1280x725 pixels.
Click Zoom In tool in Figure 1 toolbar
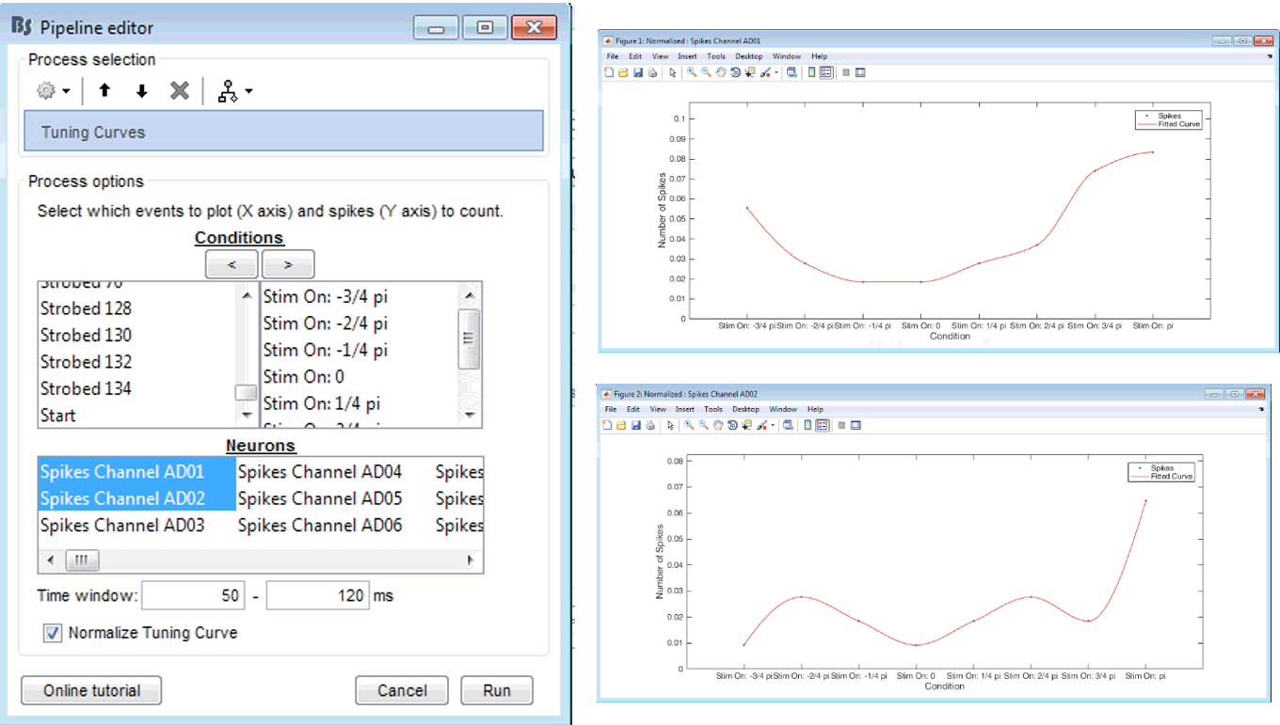[x=692, y=72]
